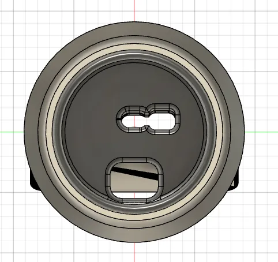Click the red vertical axis line above the model
The height and width of the screenshot is (262, 278).
click(x=134, y=10)
